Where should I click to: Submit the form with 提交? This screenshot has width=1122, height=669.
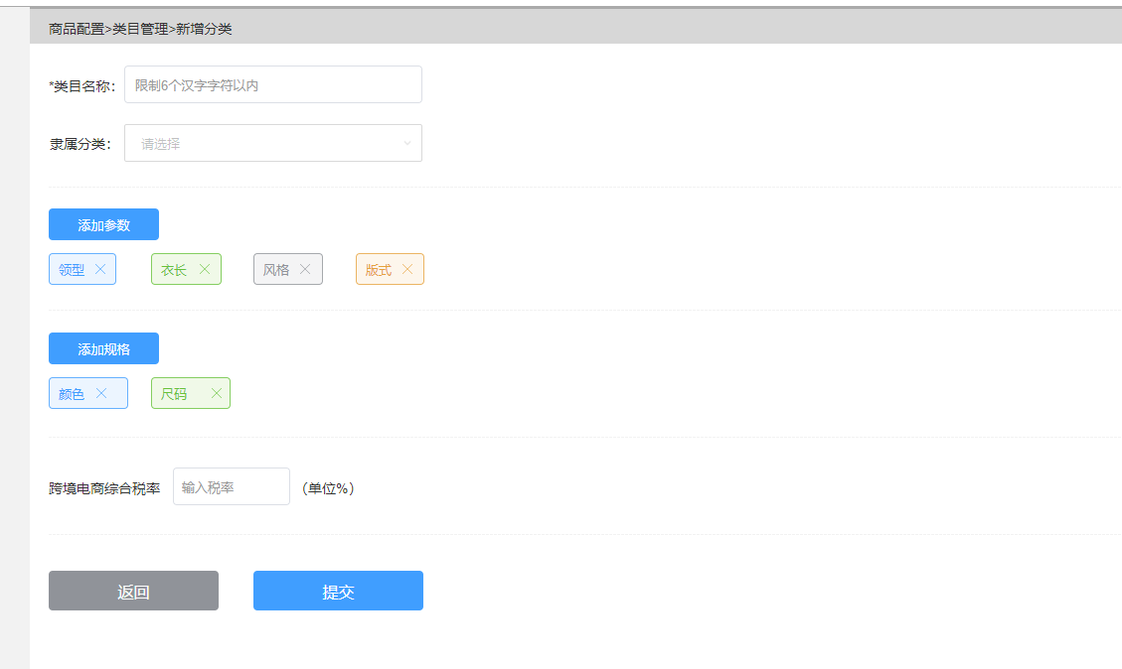pyautogui.click(x=339, y=591)
